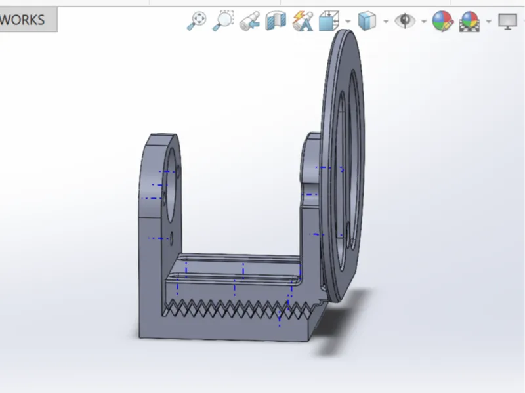The image size is (525, 393).
Task: Select the large circular disc on the model
Action: (x=343, y=166)
